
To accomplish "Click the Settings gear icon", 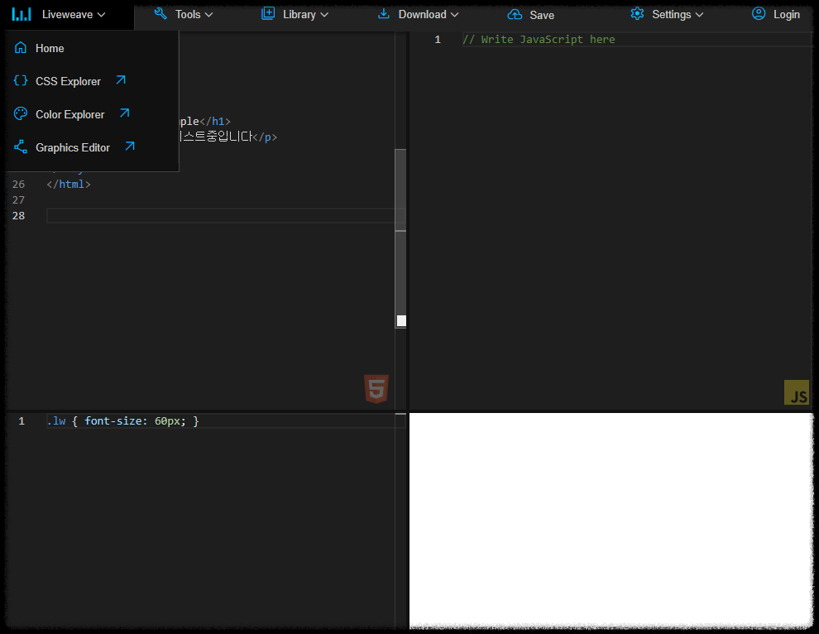I will tap(637, 14).
